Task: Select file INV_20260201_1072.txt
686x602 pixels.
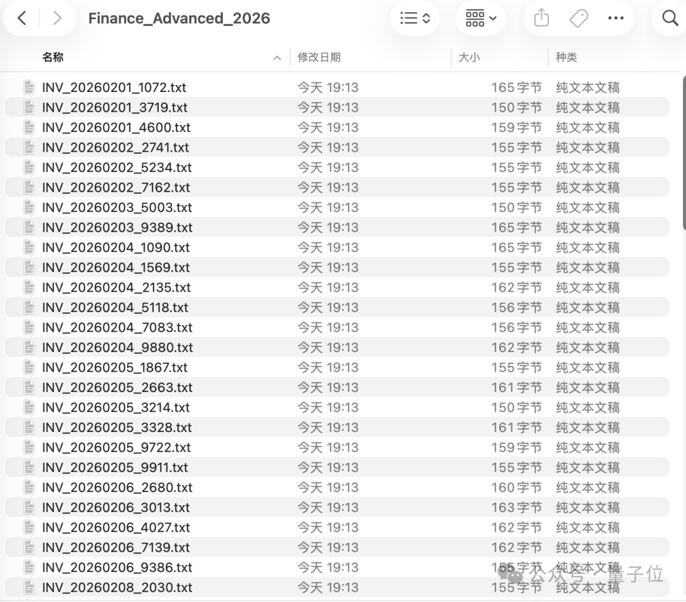Action: [x=337, y=88]
